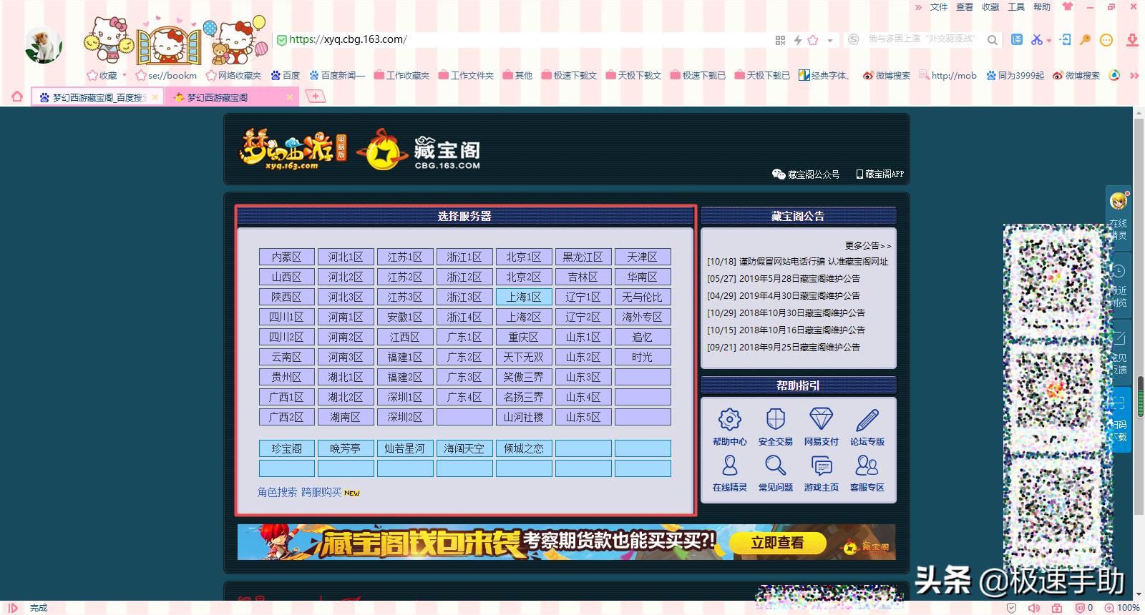Select the scissors screenshot tool
The height and width of the screenshot is (615, 1145).
click(1036, 39)
